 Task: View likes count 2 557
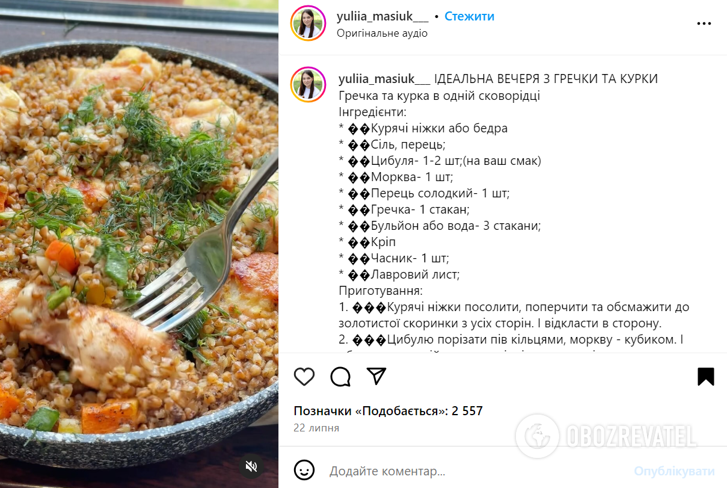(x=388, y=411)
